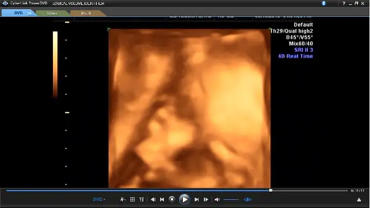Open the chapter thumbnail grid viewer
Image resolution: width=370 pixels, height=208 pixels.
point(133,200)
